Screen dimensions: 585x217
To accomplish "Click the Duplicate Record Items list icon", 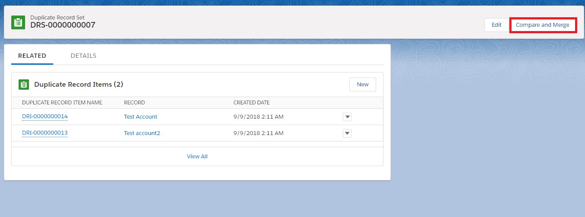I will (24, 85).
